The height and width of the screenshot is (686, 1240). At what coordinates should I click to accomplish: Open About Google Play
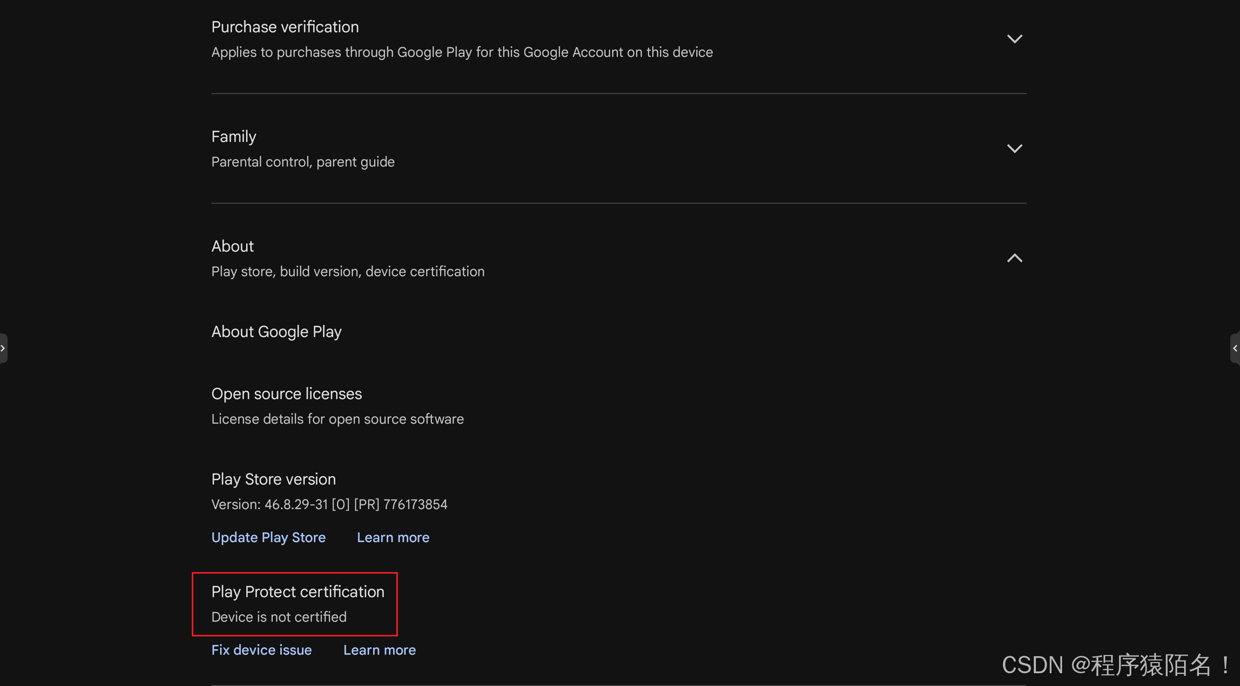tap(276, 332)
